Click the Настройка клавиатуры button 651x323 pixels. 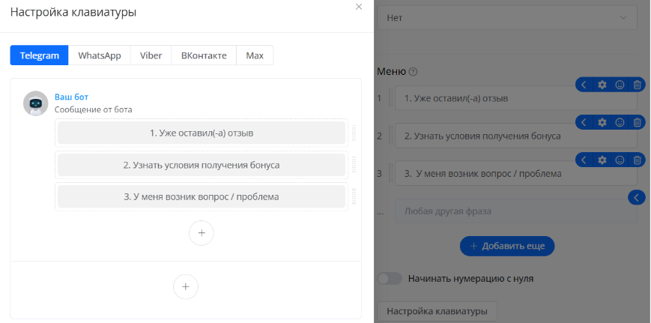click(437, 310)
